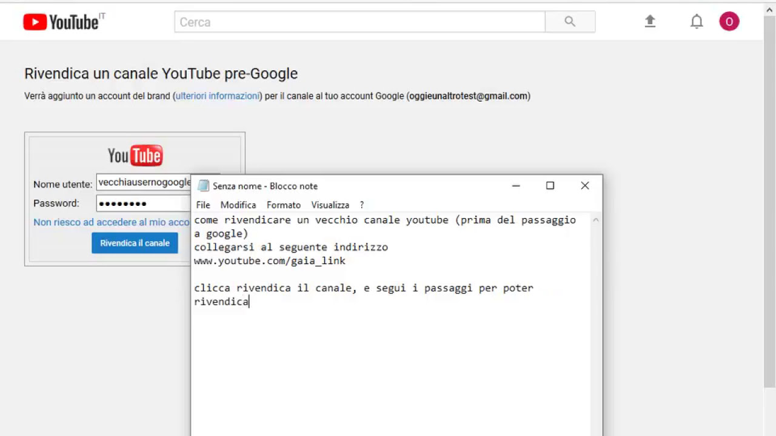The height and width of the screenshot is (436, 776).
Task: Click the Notepad scroll-up arrow
Action: pyautogui.click(x=596, y=220)
